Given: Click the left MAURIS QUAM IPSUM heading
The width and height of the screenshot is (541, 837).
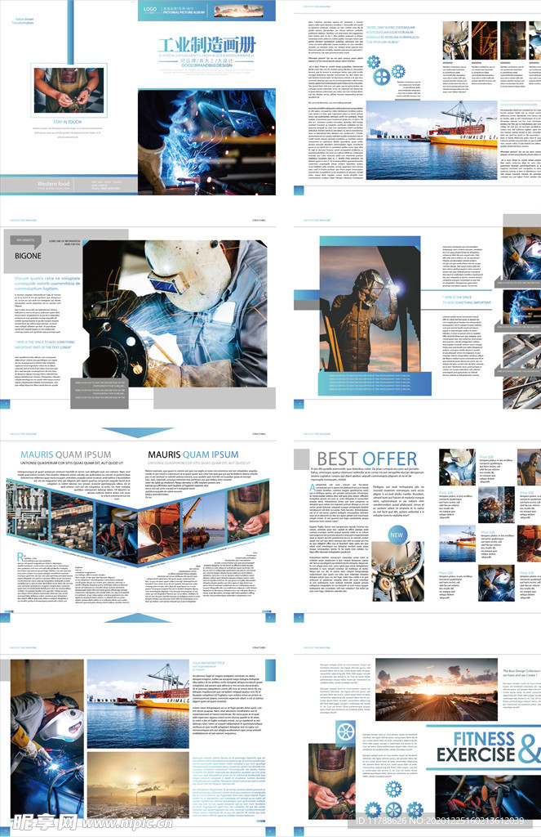Looking at the screenshot, I should [x=66, y=454].
